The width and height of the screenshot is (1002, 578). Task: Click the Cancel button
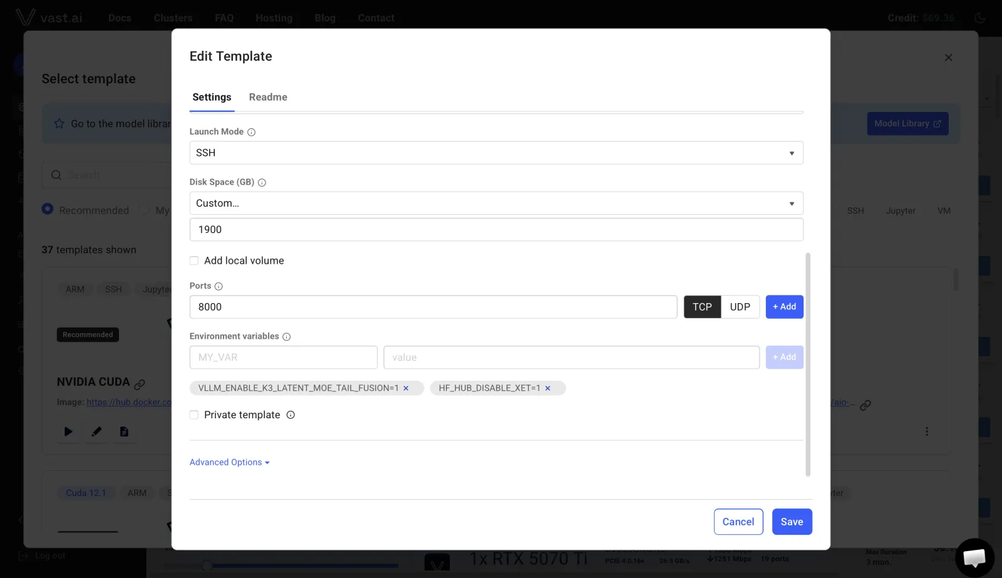[738, 522]
